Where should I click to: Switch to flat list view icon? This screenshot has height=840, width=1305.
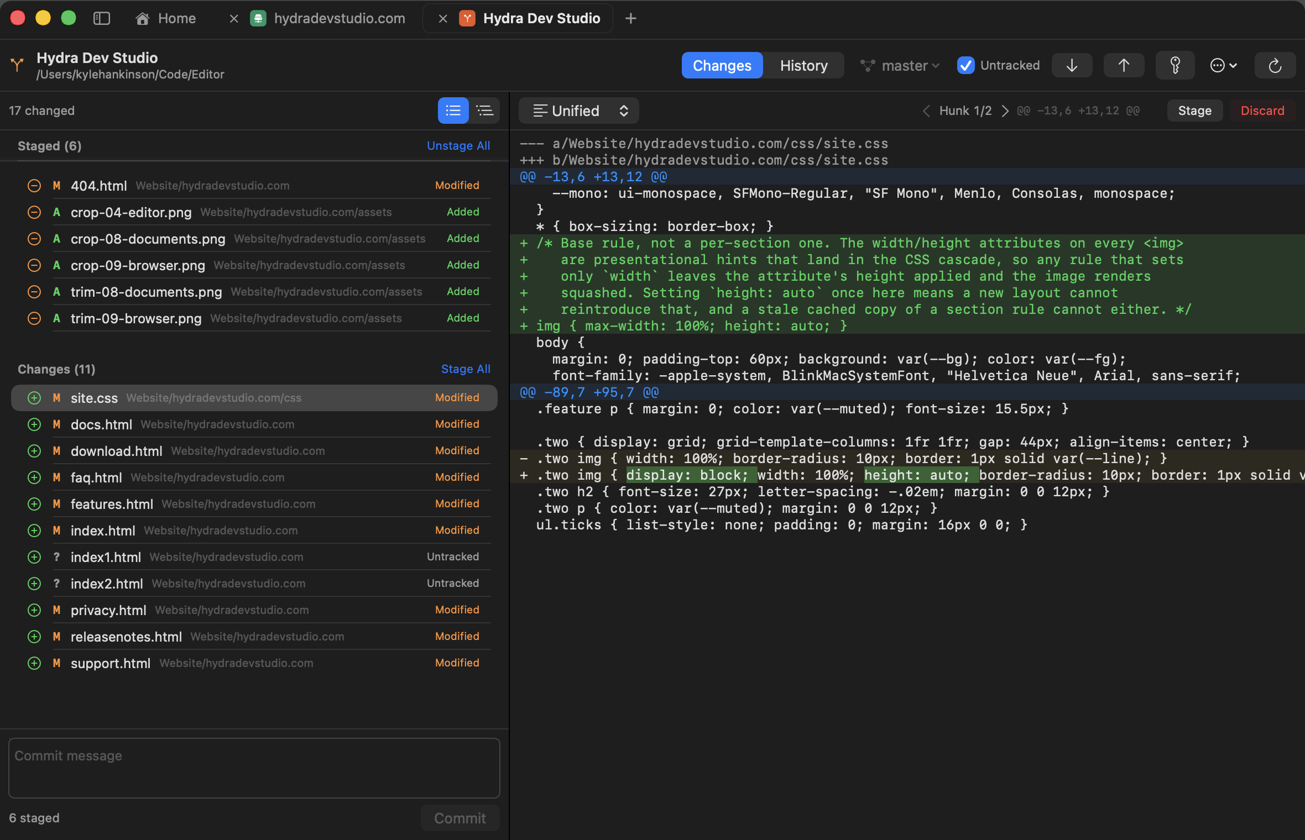pos(453,111)
